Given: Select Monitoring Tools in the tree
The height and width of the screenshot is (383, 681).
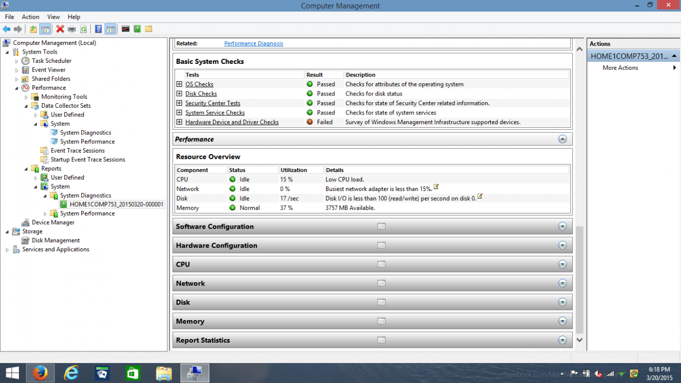Looking at the screenshot, I should click(x=64, y=97).
